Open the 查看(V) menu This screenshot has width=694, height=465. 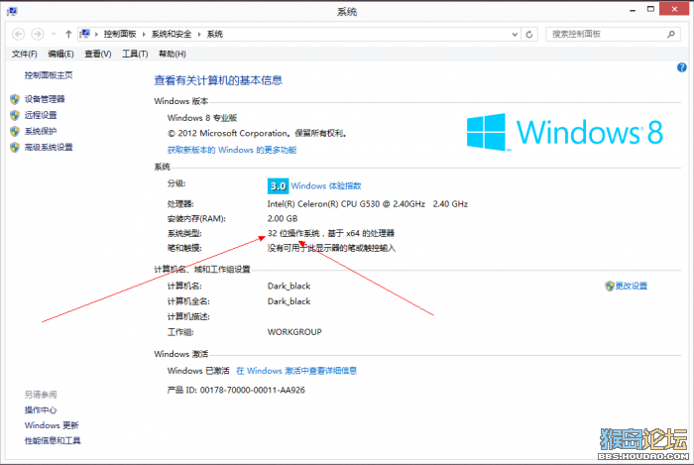point(98,54)
